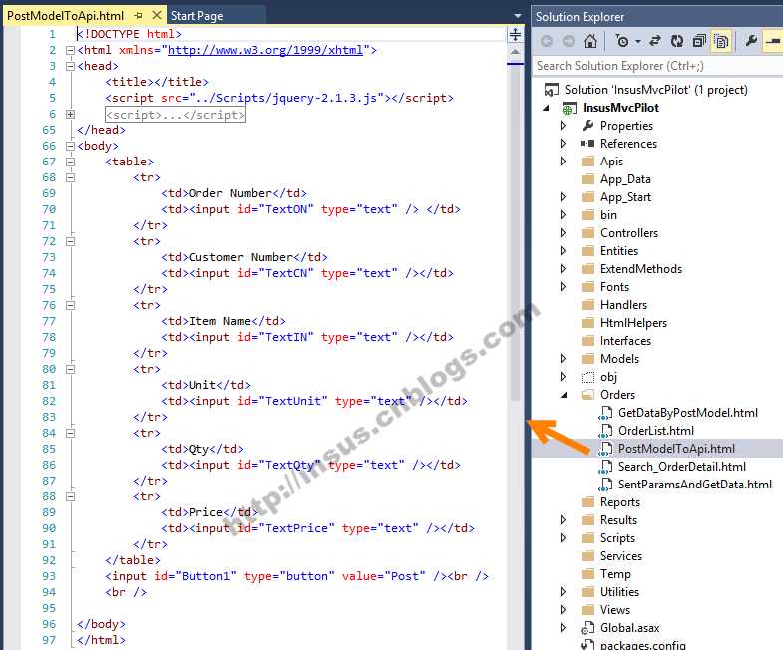
Task: Click the Search Solution Explorer input field
Action: click(x=657, y=66)
